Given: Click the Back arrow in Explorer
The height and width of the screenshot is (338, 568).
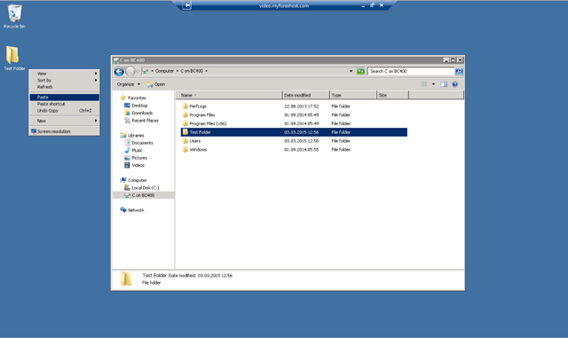Looking at the screenshot, I should pyautogui.click(x=119, y=72).
